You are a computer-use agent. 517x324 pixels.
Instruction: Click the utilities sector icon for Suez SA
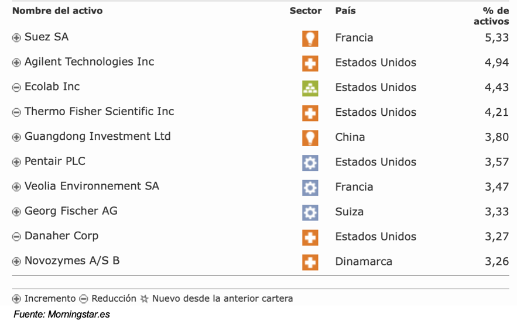pyautogui.click(x=310, y=38)
